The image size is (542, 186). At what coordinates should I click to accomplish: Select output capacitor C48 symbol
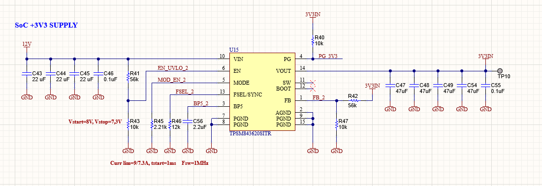(x=414, y=86)
